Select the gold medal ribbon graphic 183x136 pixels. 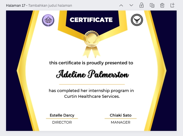click(x=91, y=44)
